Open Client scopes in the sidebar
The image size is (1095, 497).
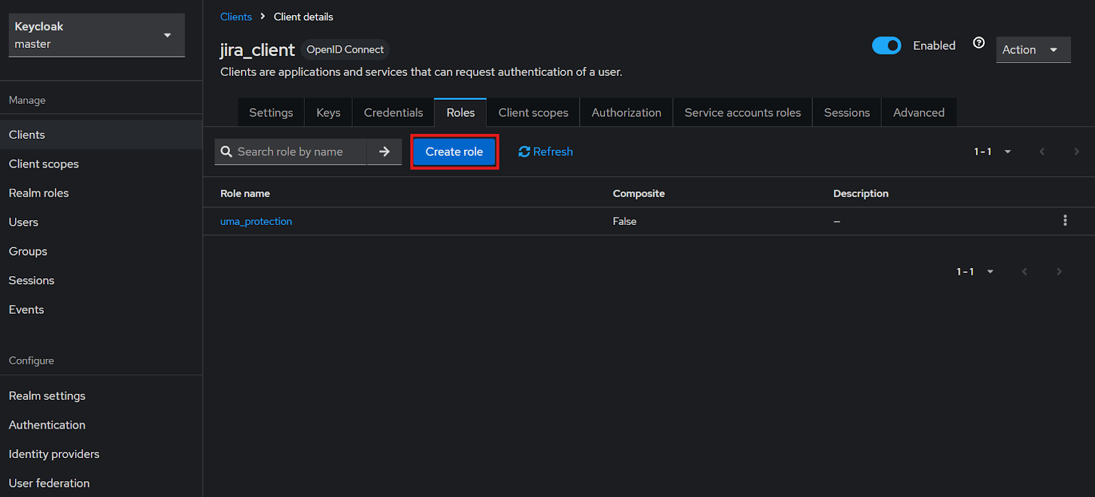101,164
